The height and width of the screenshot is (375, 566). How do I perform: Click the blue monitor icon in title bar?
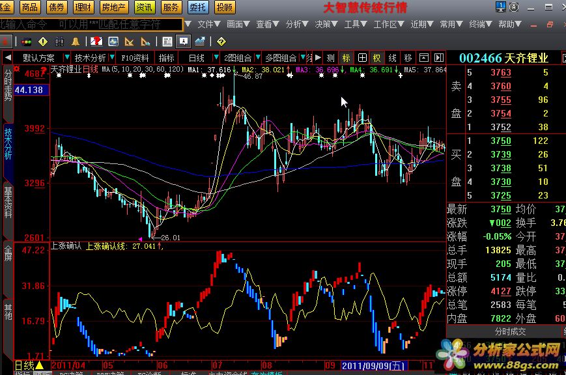tap(501, 7)
